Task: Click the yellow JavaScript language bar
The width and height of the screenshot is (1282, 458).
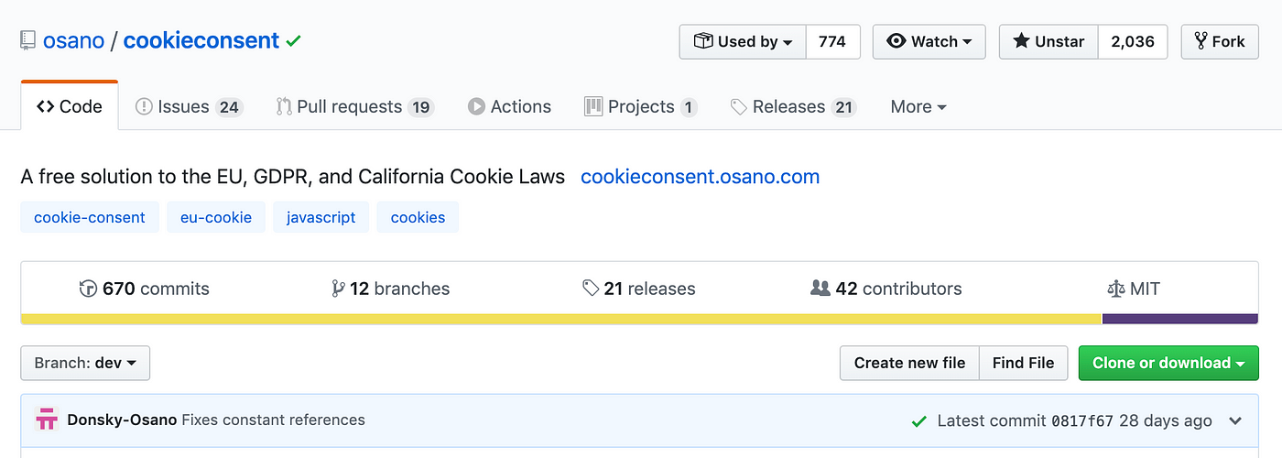Action: [561, 319]
